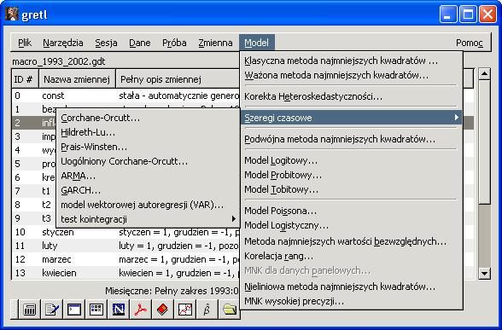Choose Podwójna metoda najmniejszych kwadratów
Screen dimensions: 502x330
351,140
